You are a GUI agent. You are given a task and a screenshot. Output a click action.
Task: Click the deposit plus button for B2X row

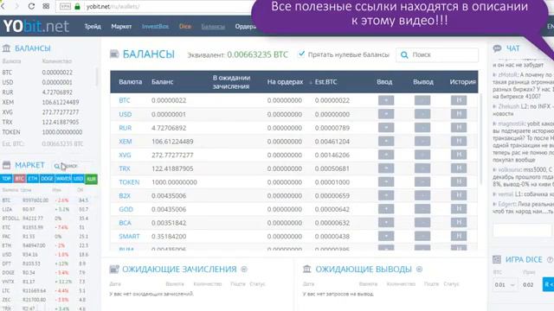[x=386, y=196]
